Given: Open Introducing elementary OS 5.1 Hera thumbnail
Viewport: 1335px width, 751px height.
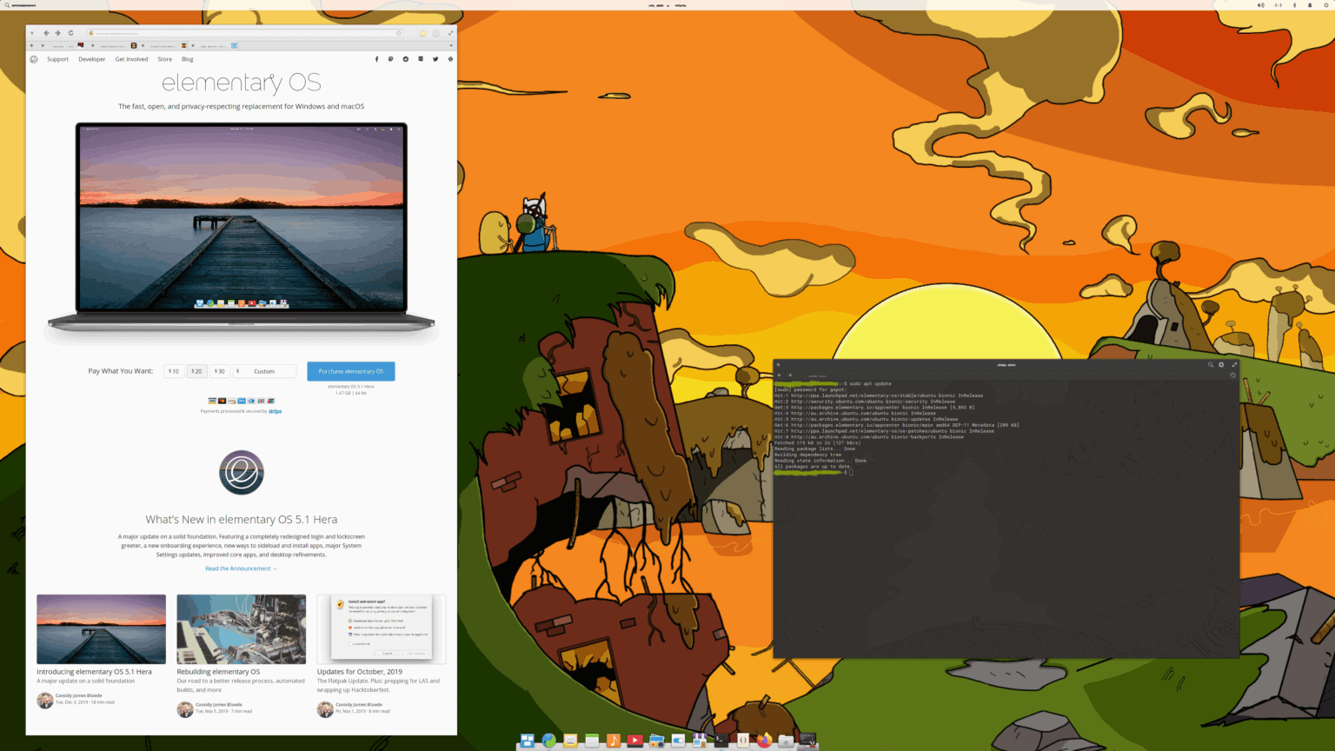Looking at the screenshot, I should 101,629.
